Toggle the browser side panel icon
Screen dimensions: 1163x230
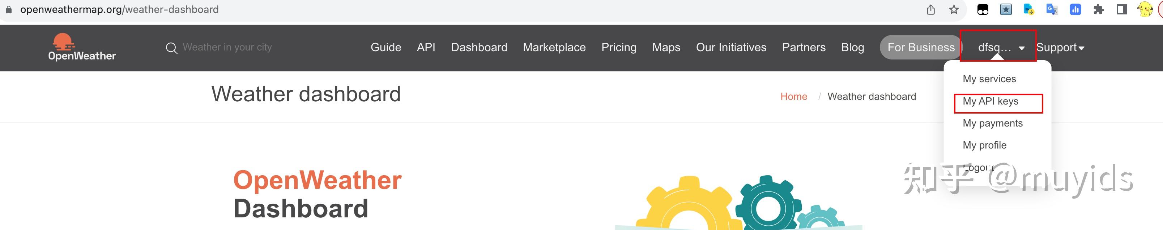1121,9
